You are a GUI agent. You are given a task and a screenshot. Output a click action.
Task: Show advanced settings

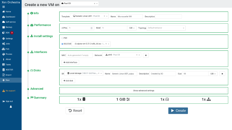click(x=144, y=90)
